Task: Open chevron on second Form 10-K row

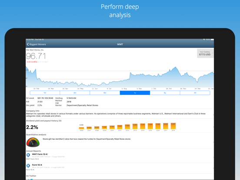Action: coord(213,168)
